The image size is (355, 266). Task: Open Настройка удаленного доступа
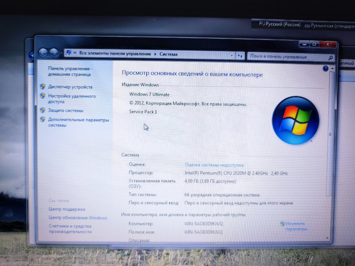point(72,99)
